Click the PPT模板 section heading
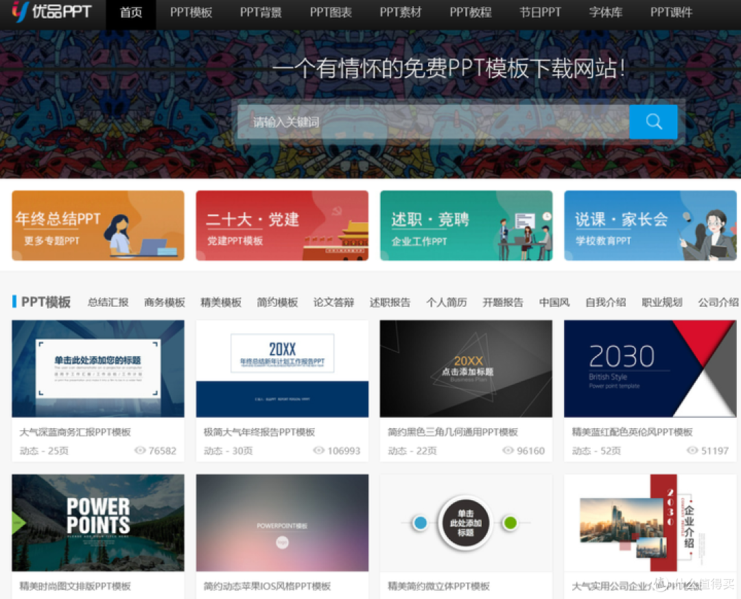This screenshot has height=599, width=741. pyautogui.click(x=46, y=302)
